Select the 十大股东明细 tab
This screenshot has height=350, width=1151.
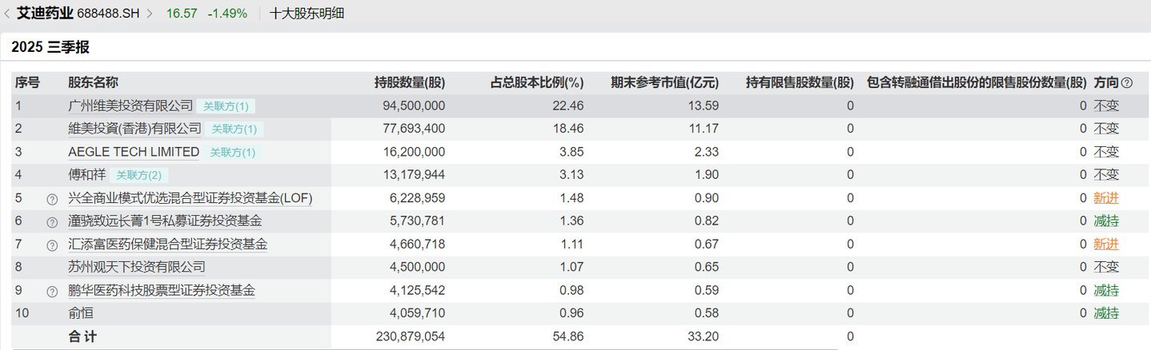click(307, 14)
